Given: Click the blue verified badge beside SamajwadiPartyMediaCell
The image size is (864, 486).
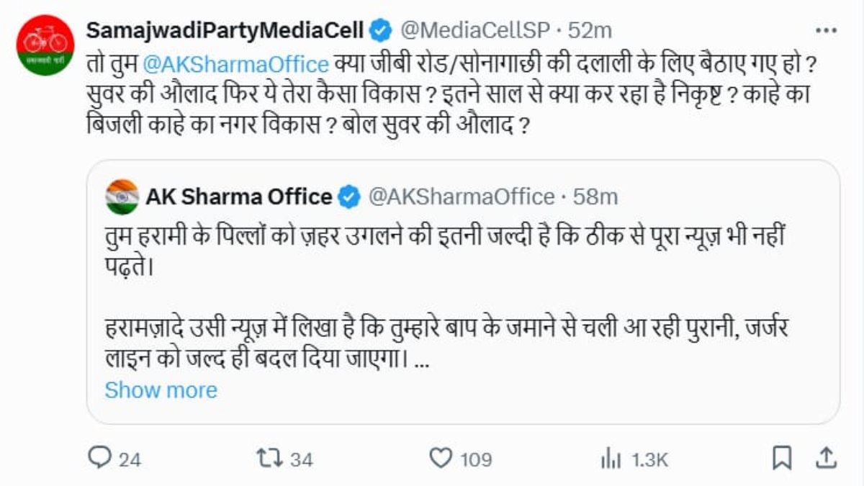Looking at the screenshot, I should click(x=380, y=30).
